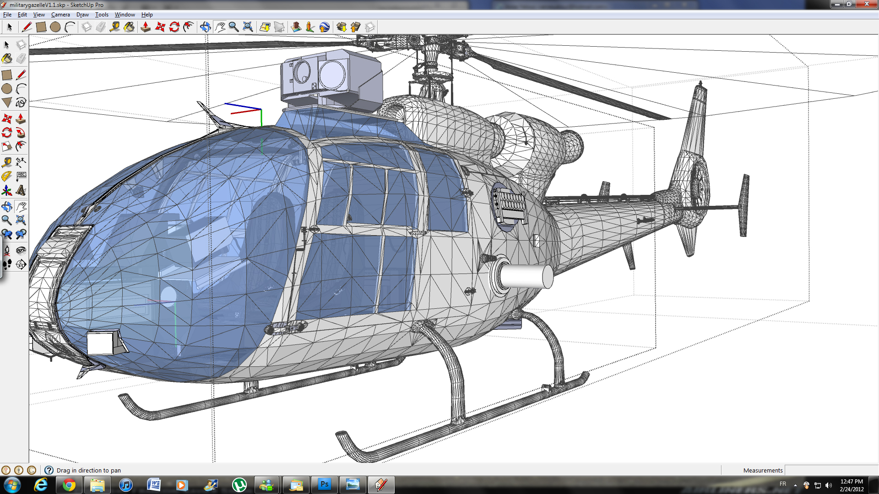Toggle the Instructor via the status bar question mark
This screenshot has height=494, width=879.
pyautogui.click(x=49, y=470)
